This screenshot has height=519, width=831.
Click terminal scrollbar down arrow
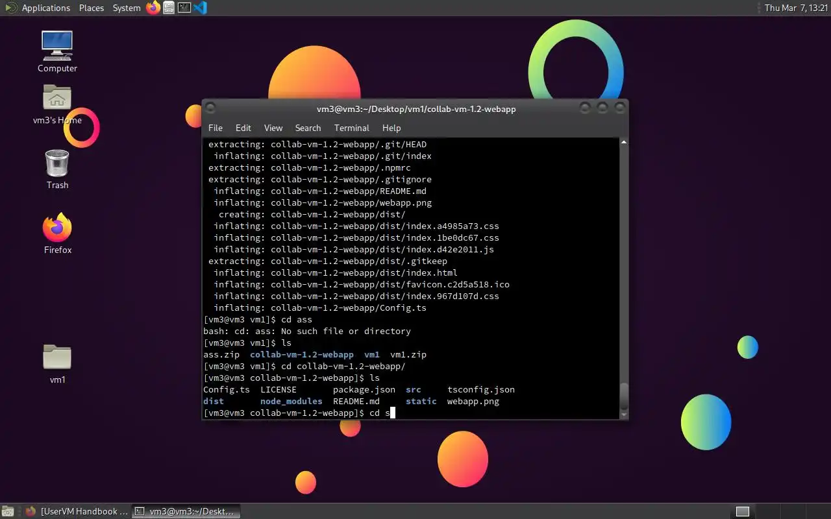point(624,414)
